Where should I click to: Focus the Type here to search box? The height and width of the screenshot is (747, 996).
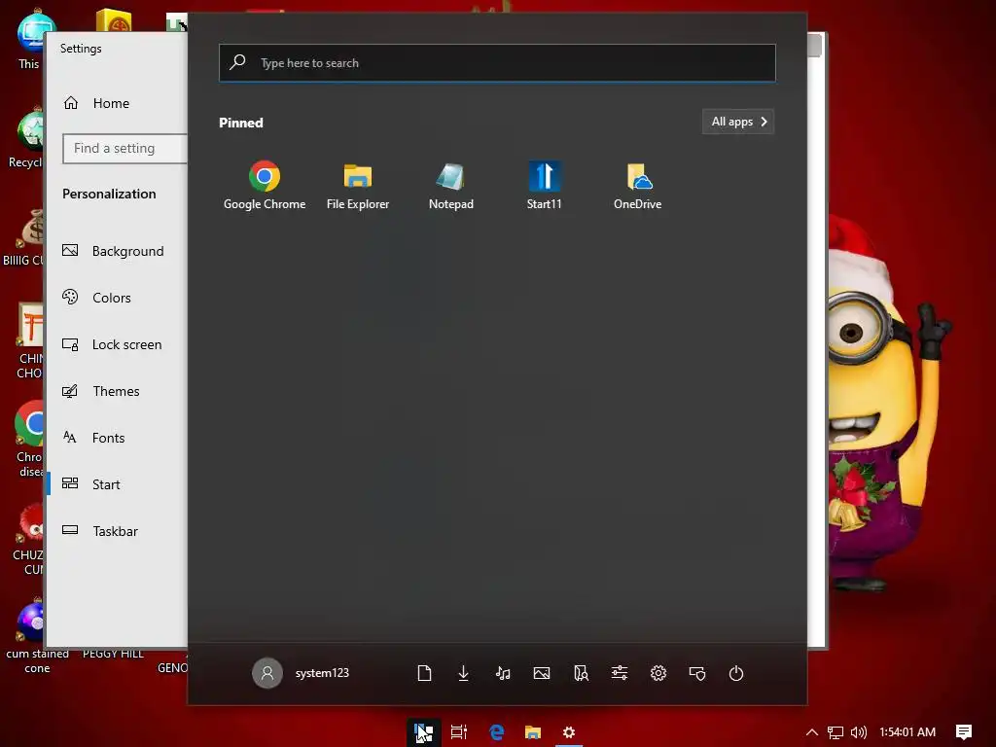[x=497, y=63]
